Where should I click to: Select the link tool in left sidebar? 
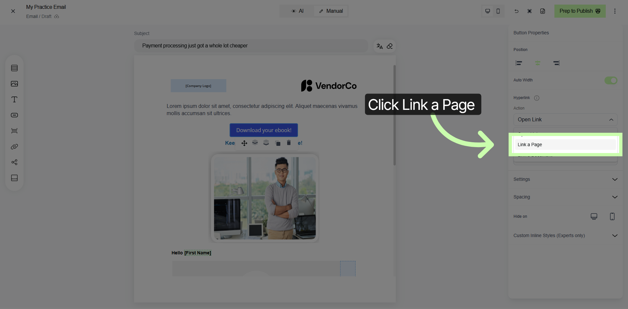(14, 146)
